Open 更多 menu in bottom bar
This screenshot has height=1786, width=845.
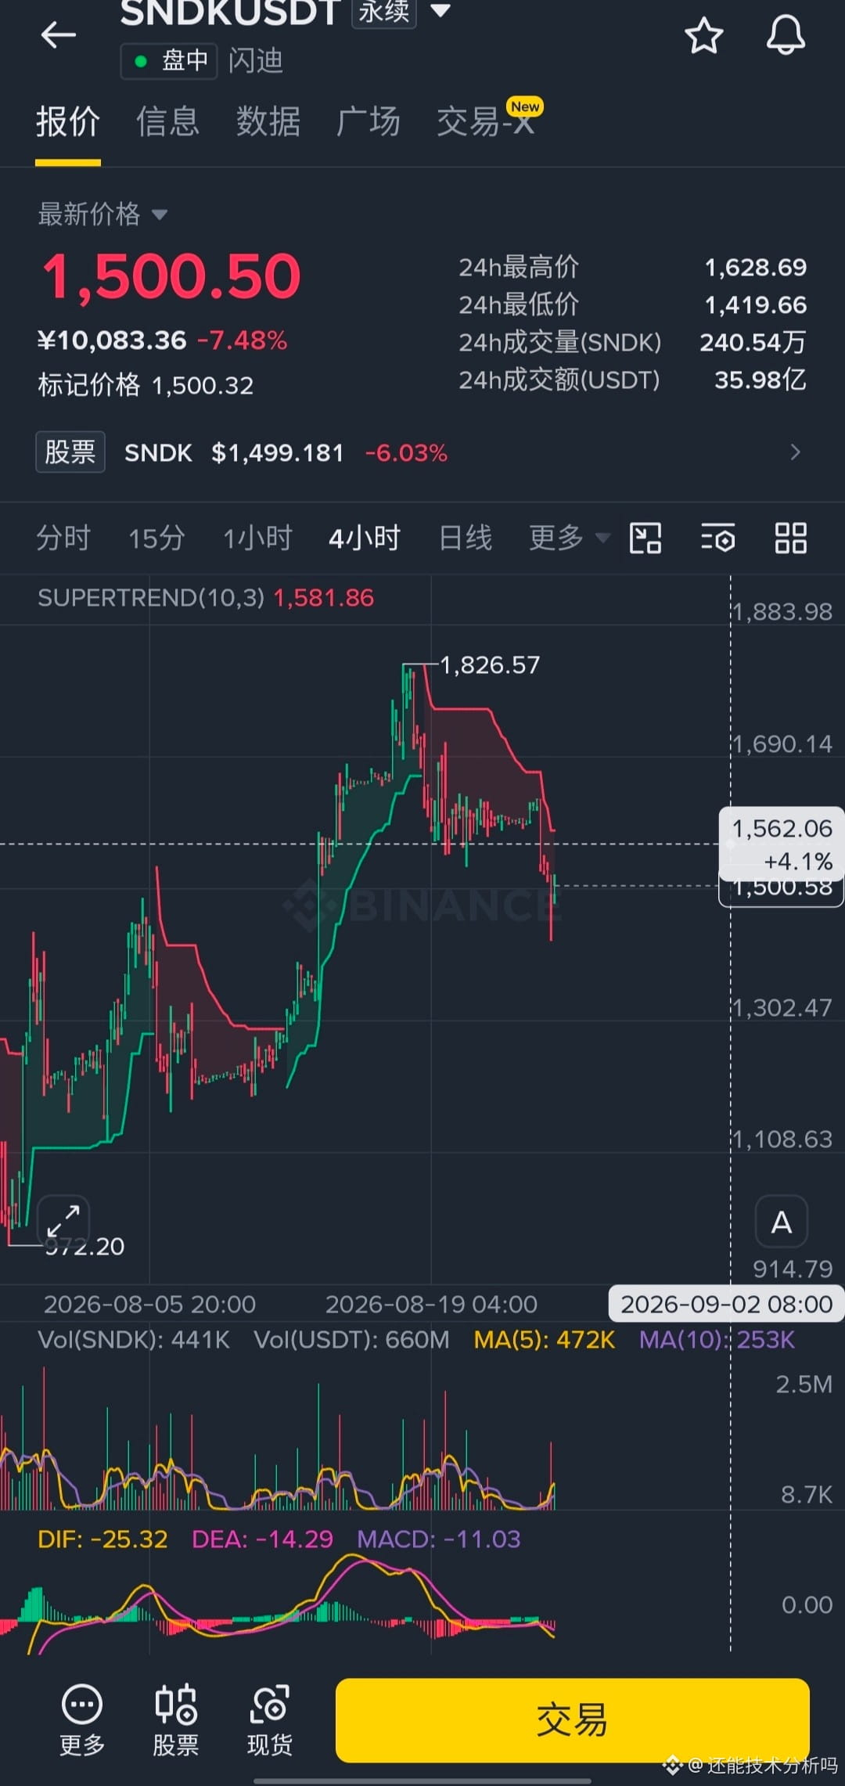pos(82,1719)
